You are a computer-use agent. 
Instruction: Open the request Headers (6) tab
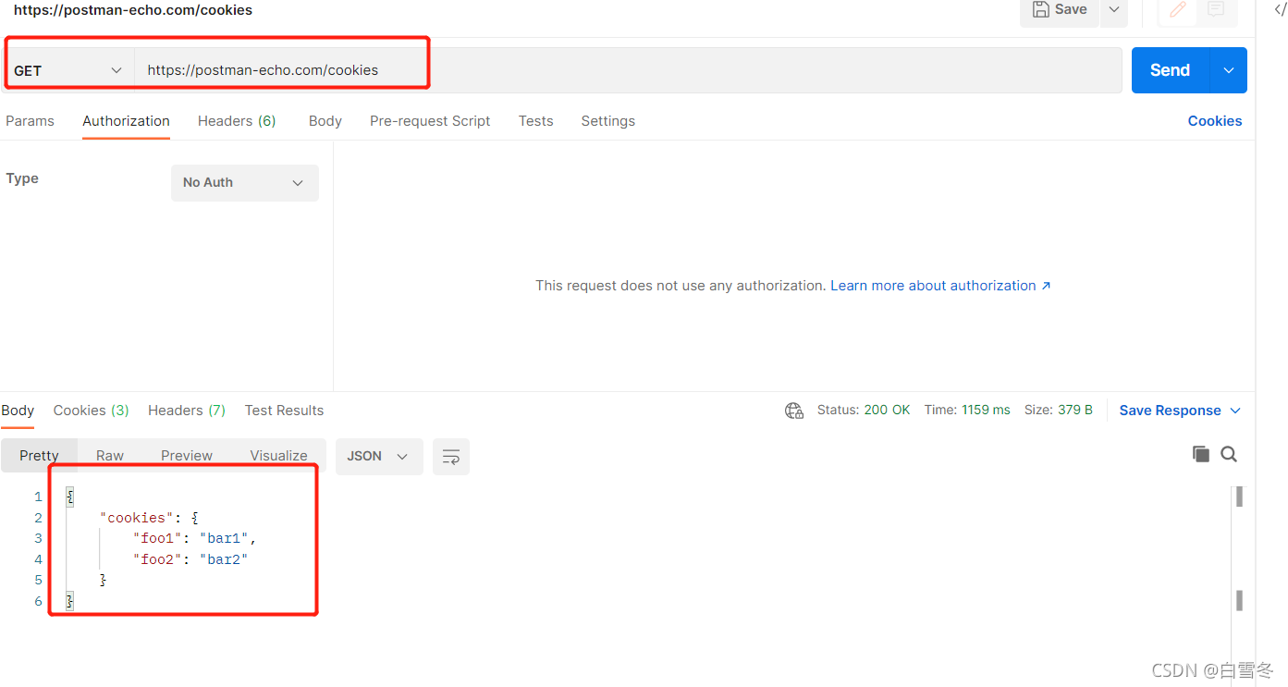click(237, 121)
